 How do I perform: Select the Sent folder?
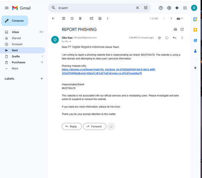pos(23,50)
